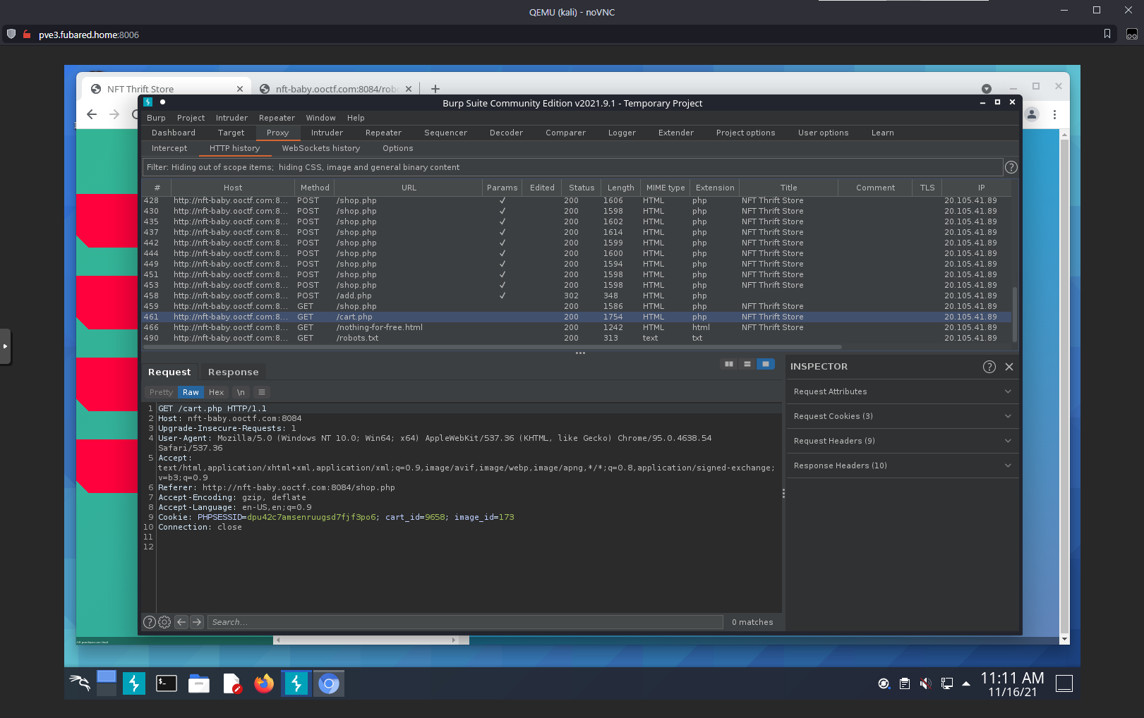Show hidden tray icons arrow
This screenshot has height=718, width=1144.
click(x=965, y=683)
